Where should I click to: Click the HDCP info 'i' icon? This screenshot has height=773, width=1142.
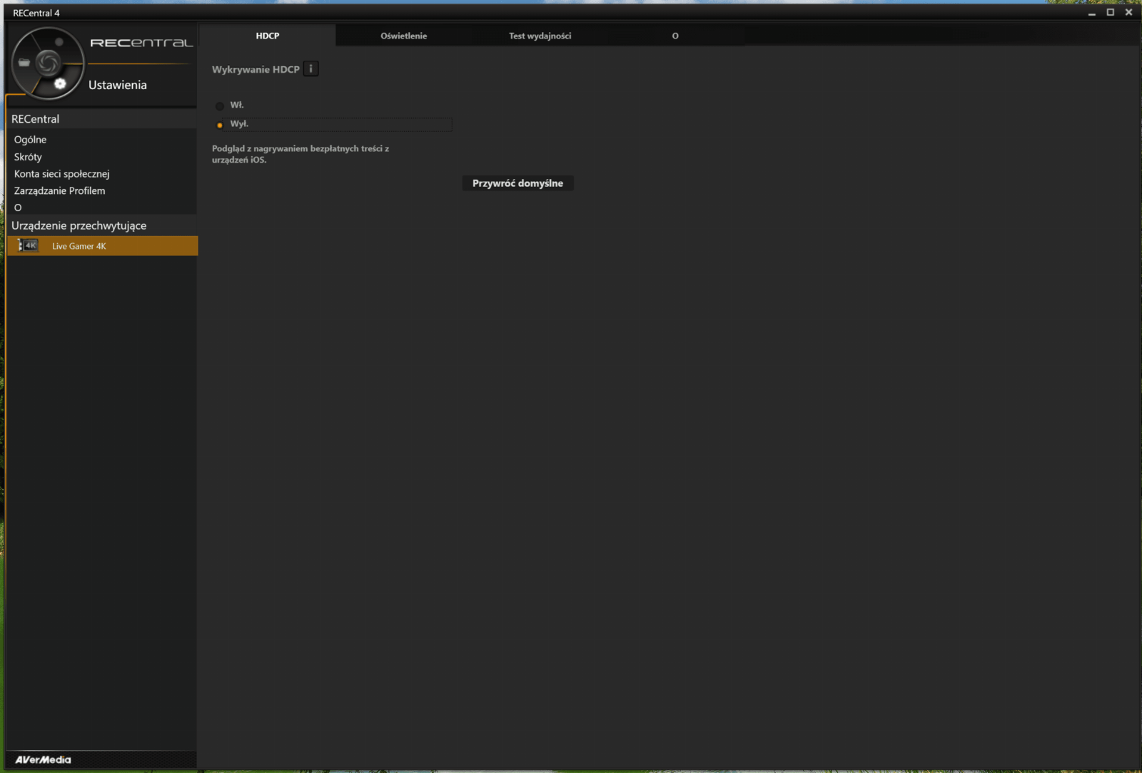point(310,68)
